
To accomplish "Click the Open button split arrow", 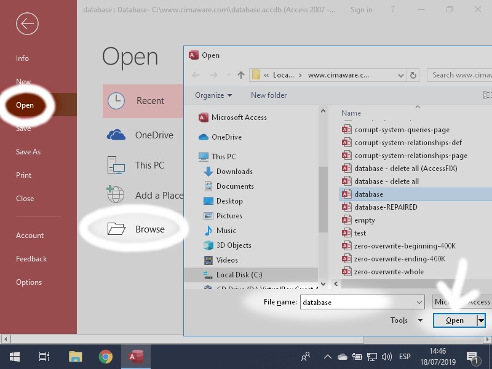I will (x=481, y=320).
